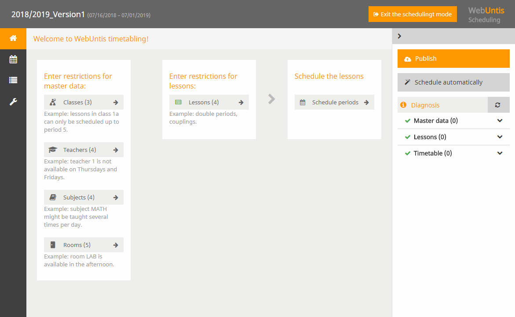This screenshot has width=515, height=317.
Task: Open the list view sidebar icon
Action: click(13, 80)
